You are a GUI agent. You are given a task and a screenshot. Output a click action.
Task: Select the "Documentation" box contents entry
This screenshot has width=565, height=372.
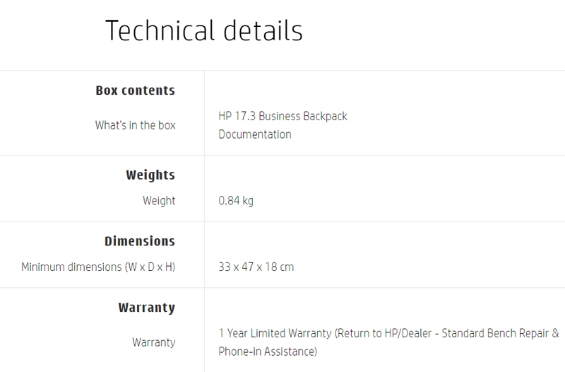pyautogui.click(x=255, y=134)
